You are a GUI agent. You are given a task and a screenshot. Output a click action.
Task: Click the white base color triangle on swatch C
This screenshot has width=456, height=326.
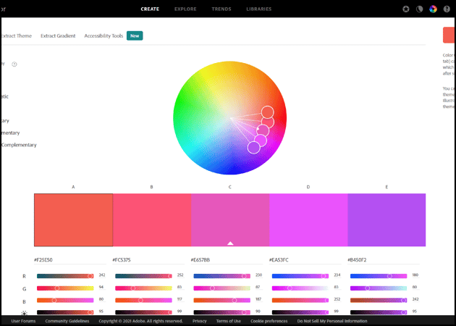230,243
